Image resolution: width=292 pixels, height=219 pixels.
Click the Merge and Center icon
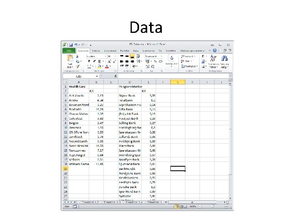[138, 61]
